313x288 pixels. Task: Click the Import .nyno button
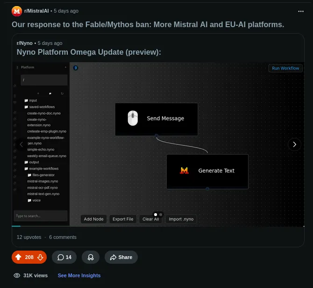tap(181, 219)
